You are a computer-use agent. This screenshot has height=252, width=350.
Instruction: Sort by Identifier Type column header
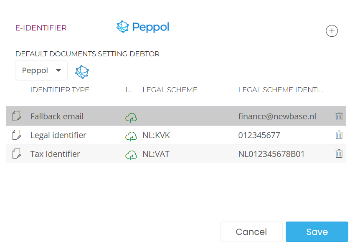tap(60, 90)
